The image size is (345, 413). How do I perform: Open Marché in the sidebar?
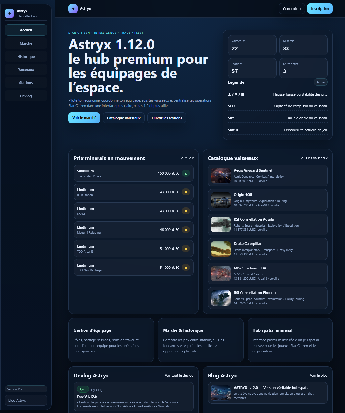pos(26,43)
